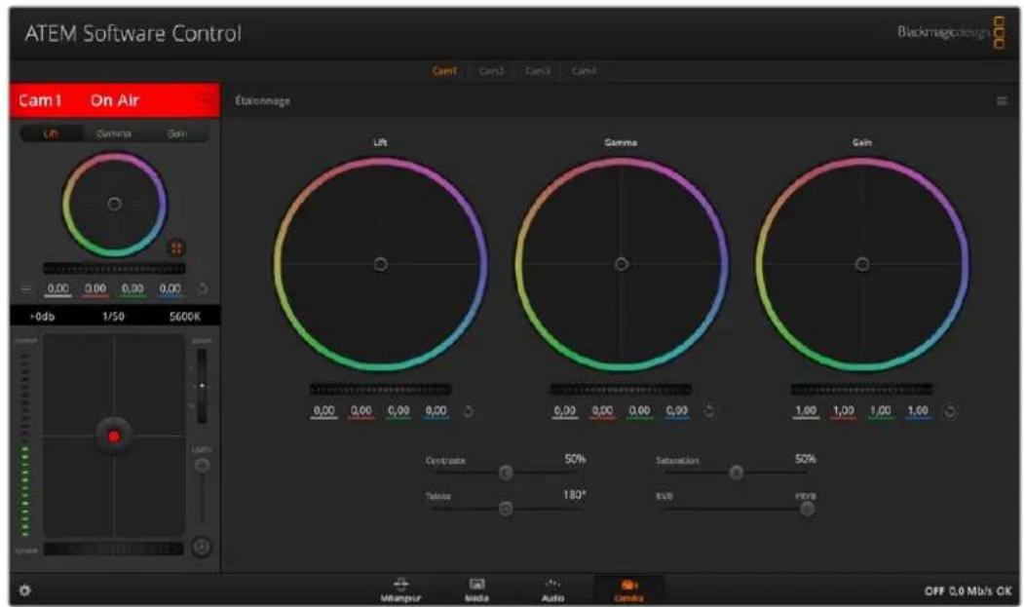
Task: Click the zoom rocker control
Action: point(202,386)
